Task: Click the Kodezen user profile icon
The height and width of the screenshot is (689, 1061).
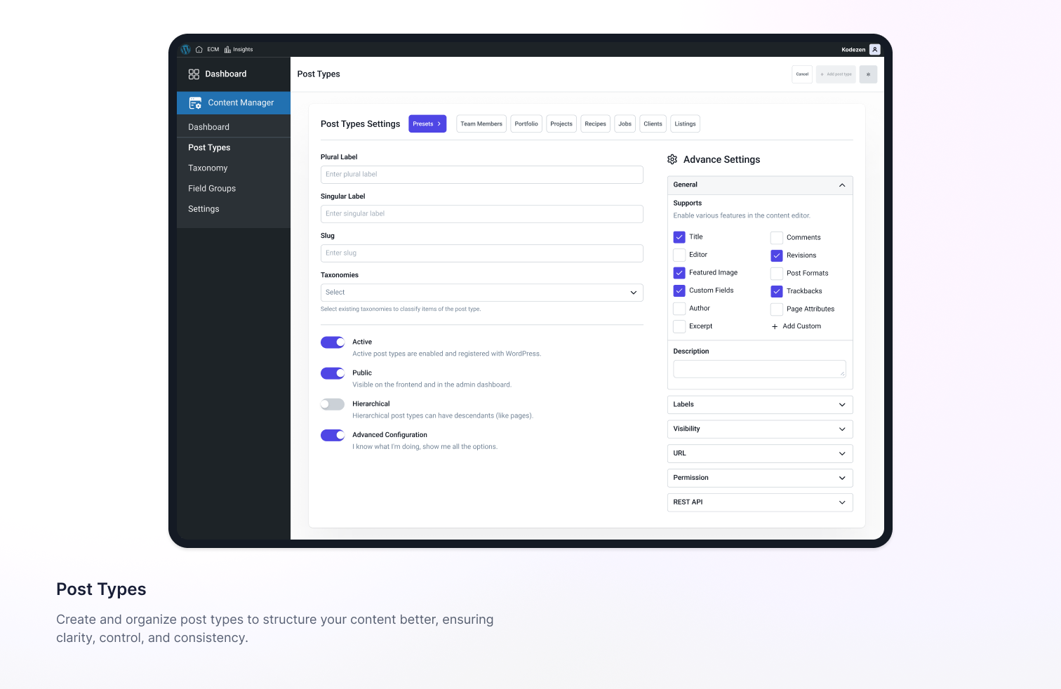Action: [x=874, y=49]
